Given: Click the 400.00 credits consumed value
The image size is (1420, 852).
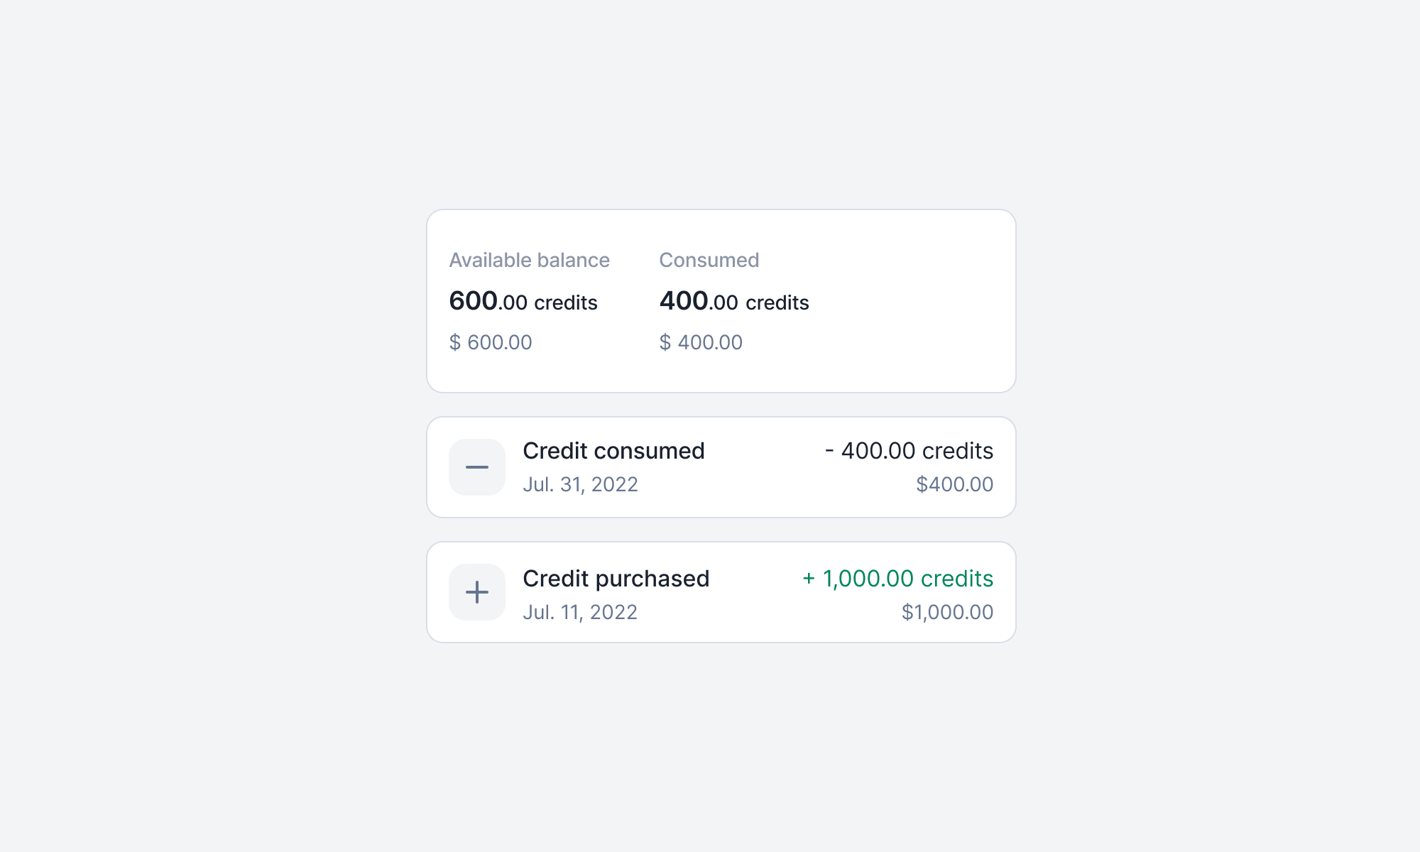Looking at the screenshot, I should point(733,302).
